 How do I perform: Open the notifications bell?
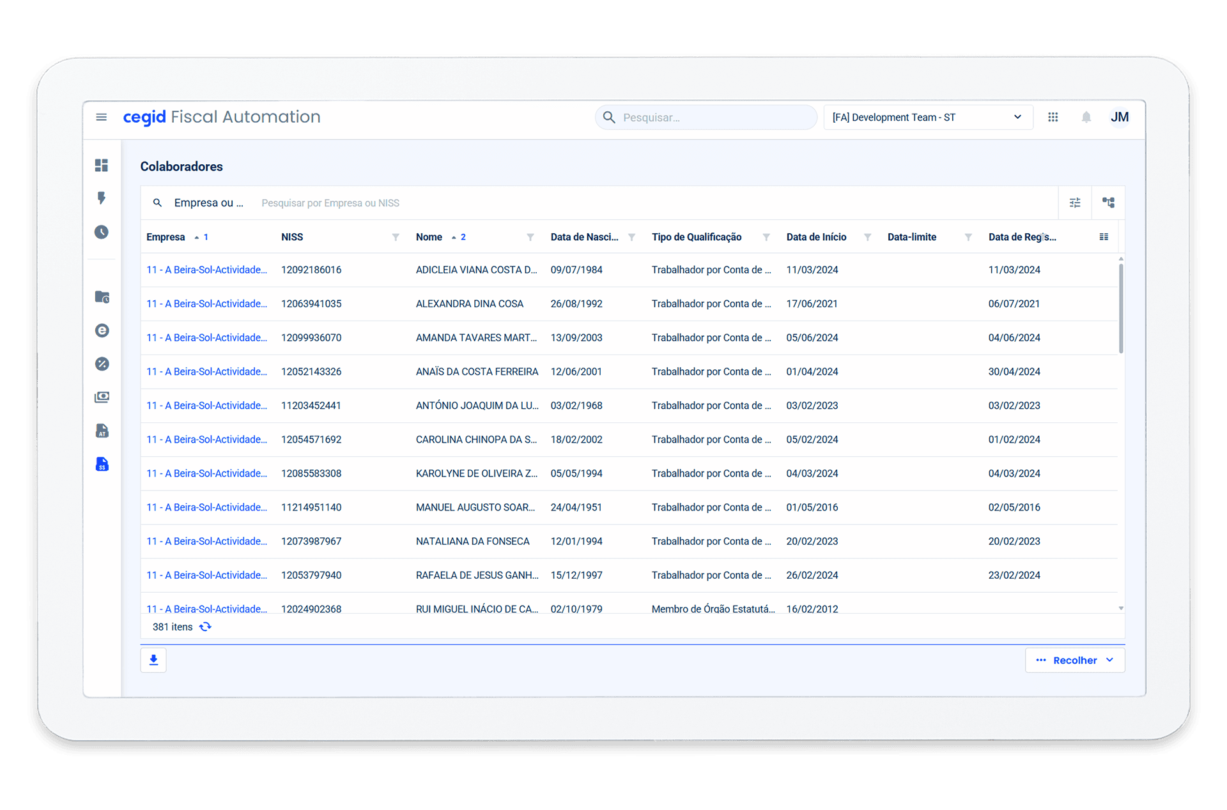[1086, 117]
